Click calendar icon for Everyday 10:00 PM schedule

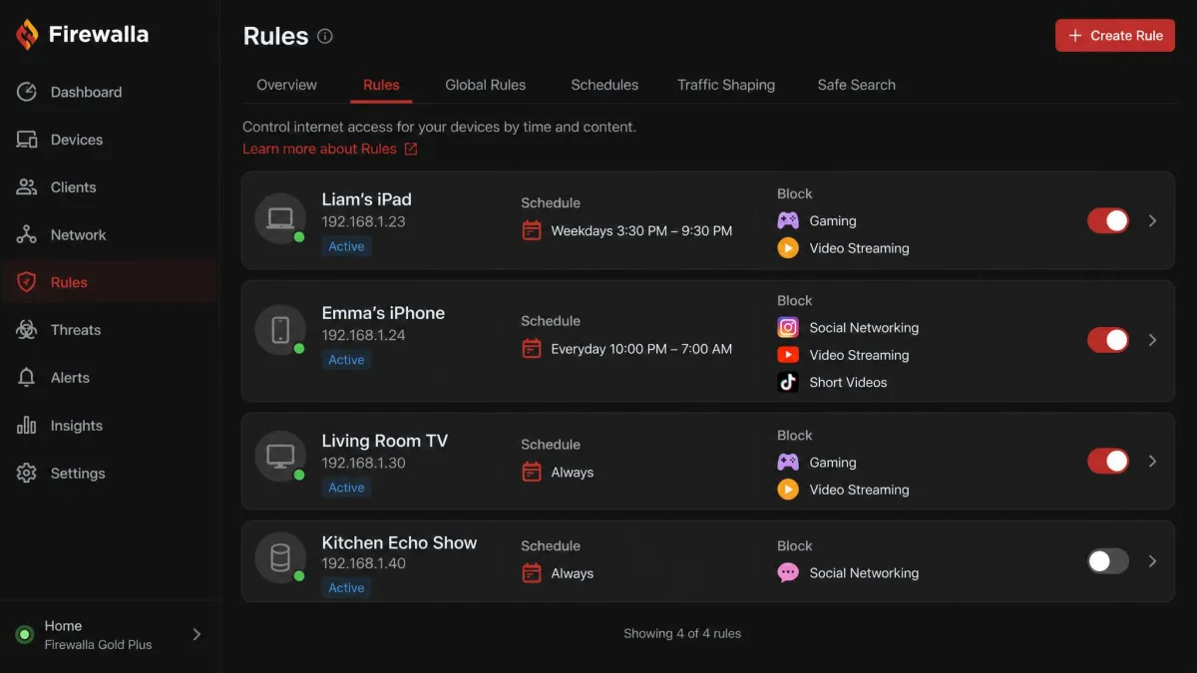[x=532, y=349]
